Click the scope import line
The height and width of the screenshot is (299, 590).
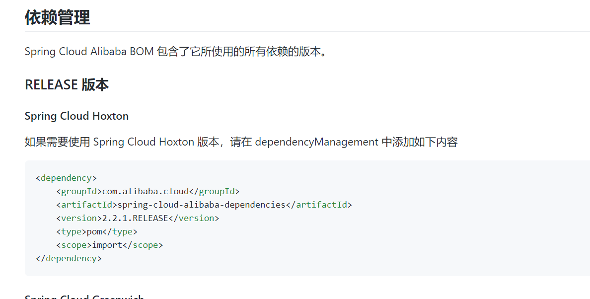(109, 245)
